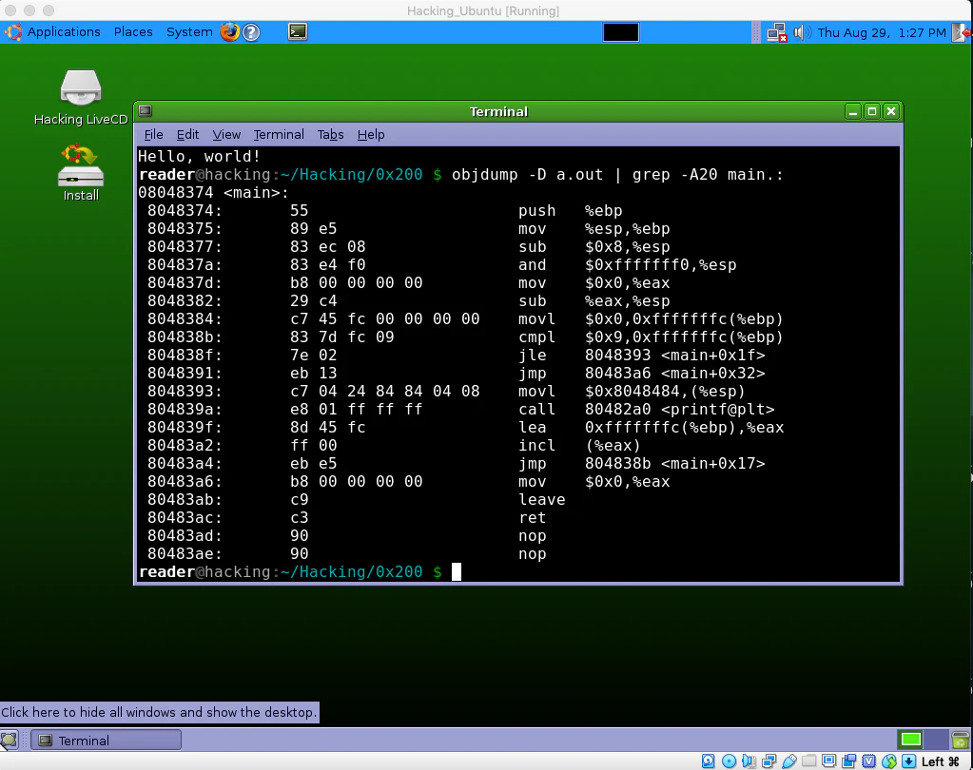
Task: Close the Terminal window
Action: click(x=891, y=111)
